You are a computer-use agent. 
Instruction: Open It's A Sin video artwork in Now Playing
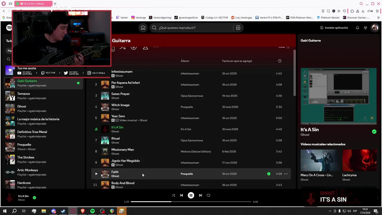click(x=338, y=96)
